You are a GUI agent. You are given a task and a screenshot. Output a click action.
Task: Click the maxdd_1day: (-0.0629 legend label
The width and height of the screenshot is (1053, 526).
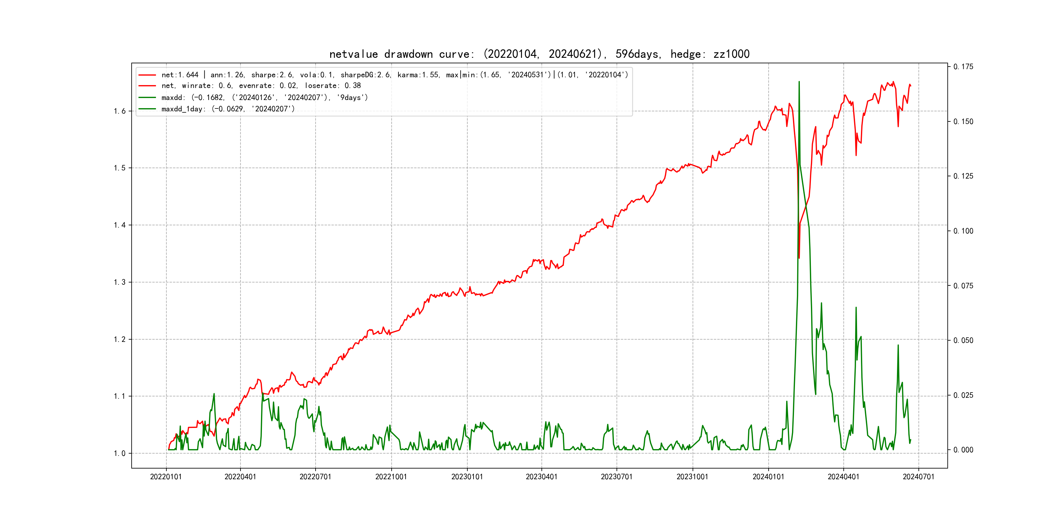click(228, 109)
